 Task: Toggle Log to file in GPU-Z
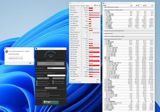tap(71, 80)
